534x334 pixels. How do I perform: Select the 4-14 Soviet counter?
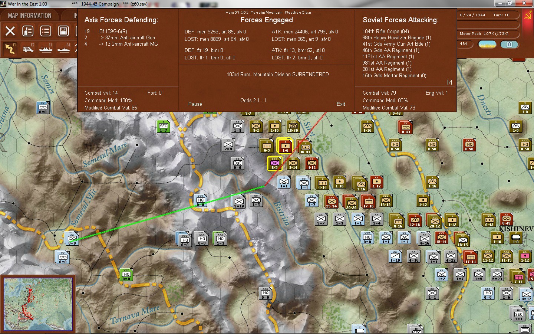[x=322, y=183]
